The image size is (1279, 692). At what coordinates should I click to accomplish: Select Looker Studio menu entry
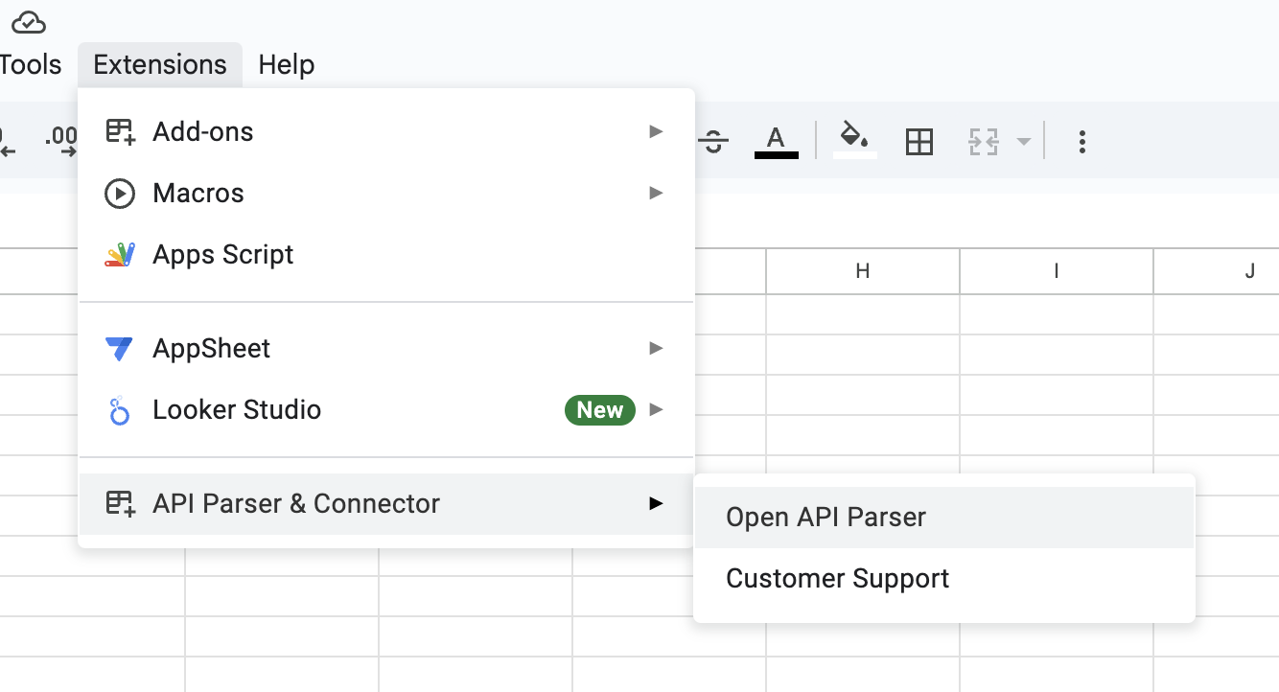tap(385, 409)
